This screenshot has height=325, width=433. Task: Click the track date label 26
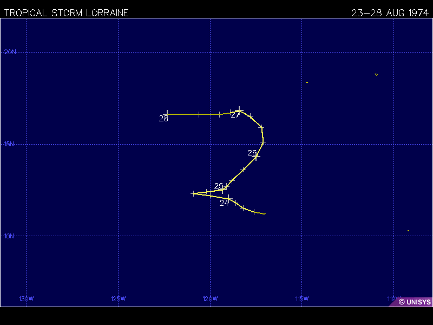252,153
